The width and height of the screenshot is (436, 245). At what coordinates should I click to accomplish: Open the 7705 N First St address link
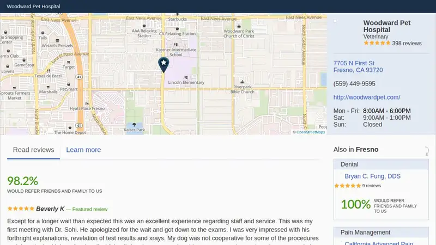358,66
